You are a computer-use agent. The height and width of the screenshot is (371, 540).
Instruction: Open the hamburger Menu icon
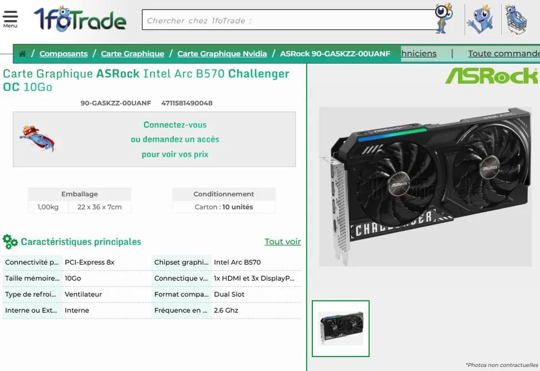click(x=11, y=19)
